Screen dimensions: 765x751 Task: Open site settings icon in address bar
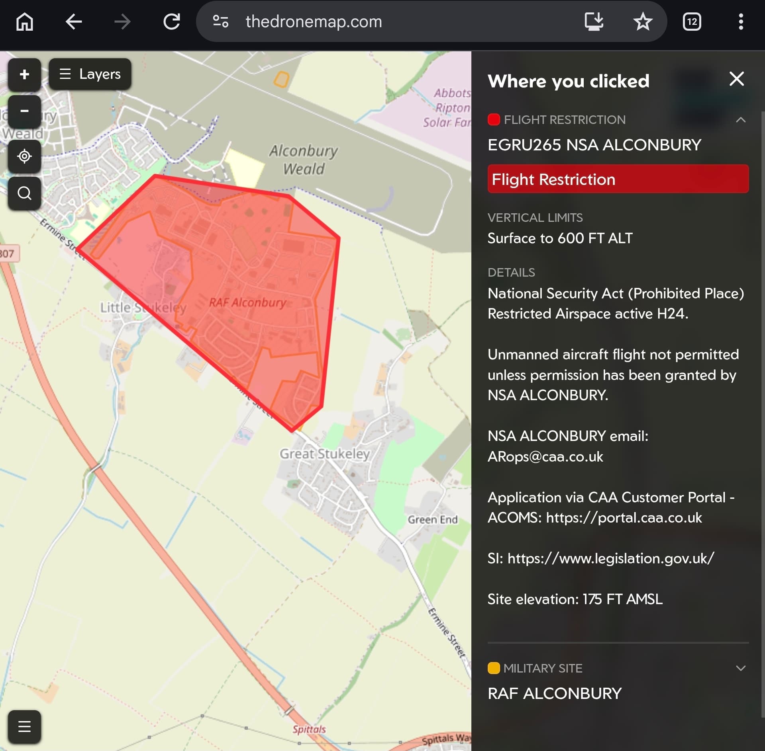coord(220,21)
